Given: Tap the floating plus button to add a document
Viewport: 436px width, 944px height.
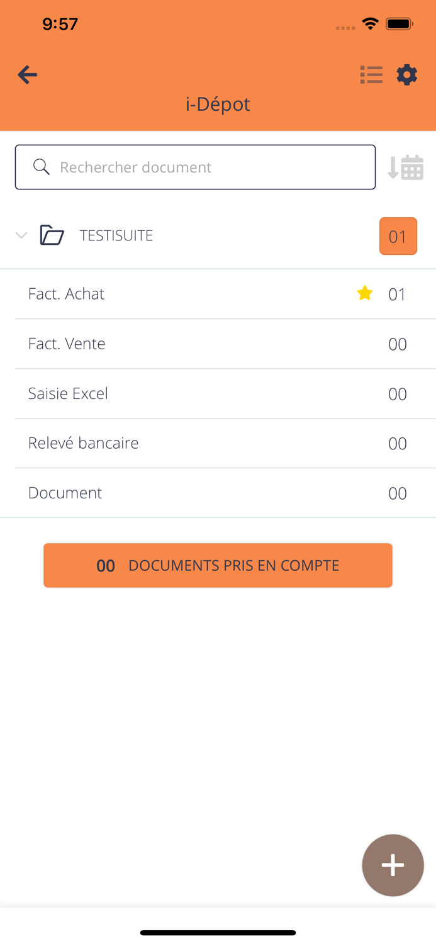Looking at the screenshot, I should point(393,865).
